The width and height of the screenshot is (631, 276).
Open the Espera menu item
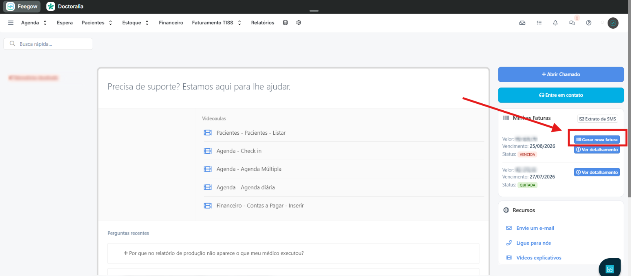(65, 23)
